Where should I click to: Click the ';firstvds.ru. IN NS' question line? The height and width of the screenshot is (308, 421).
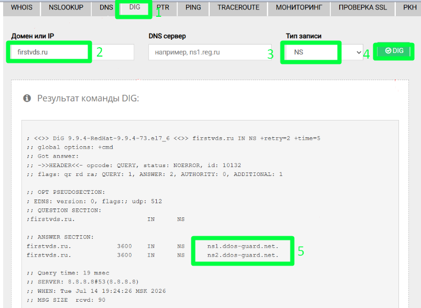pyautogui.click(x=105, y=219)
